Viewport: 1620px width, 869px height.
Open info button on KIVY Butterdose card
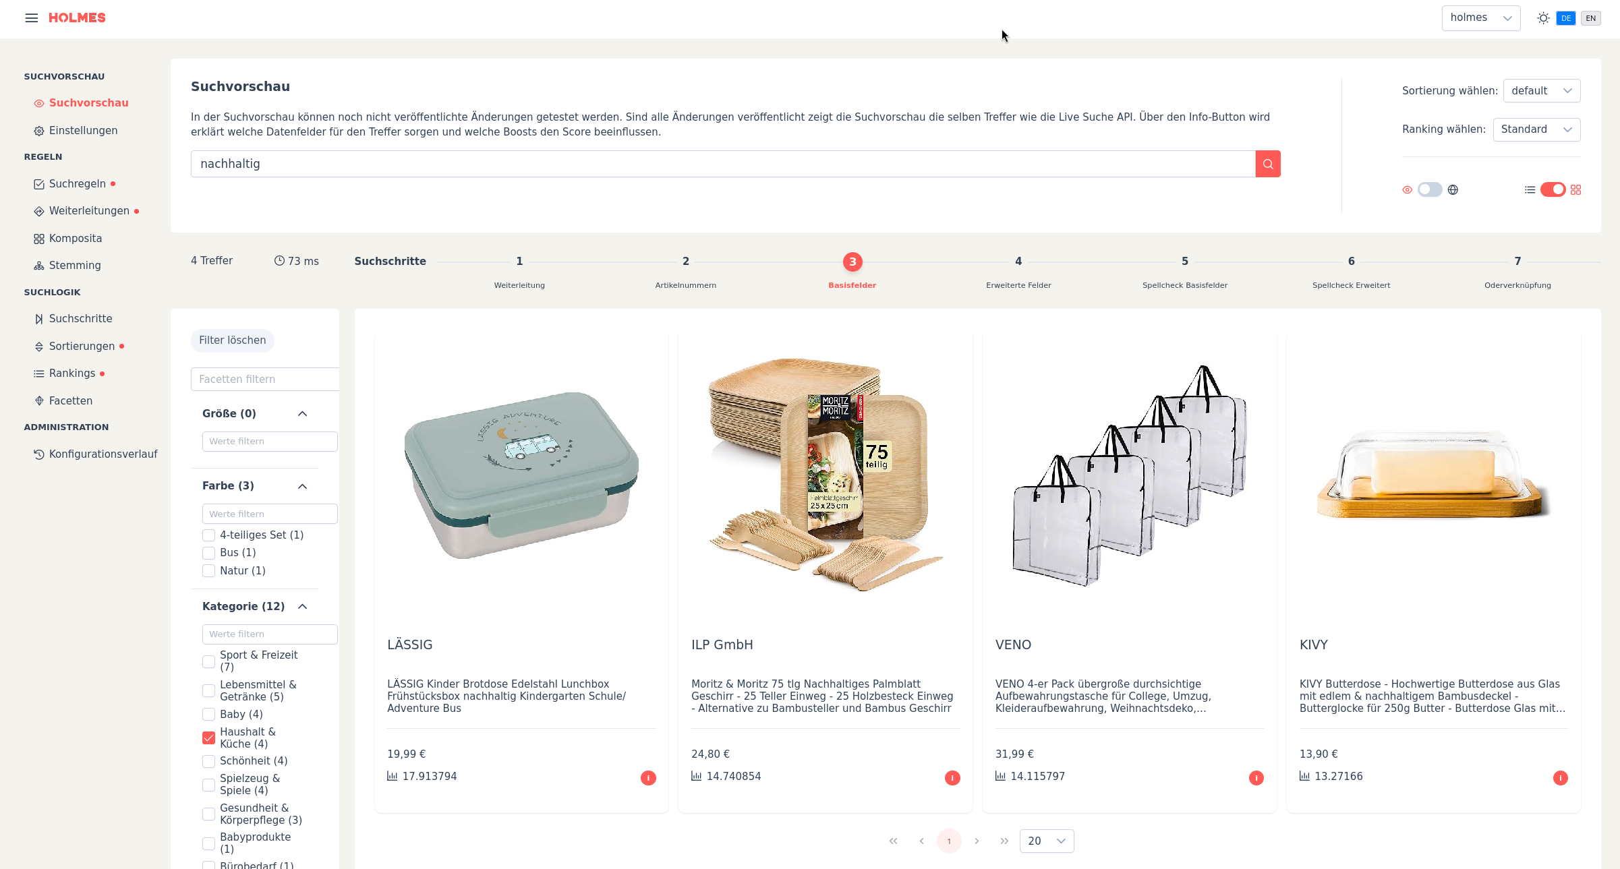(x=1561, y=778)
